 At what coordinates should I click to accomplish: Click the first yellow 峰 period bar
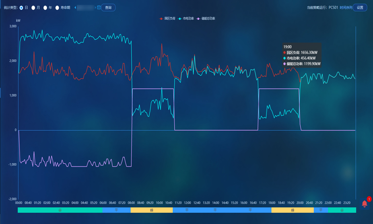pyautogui.click(x=152, y=210)
